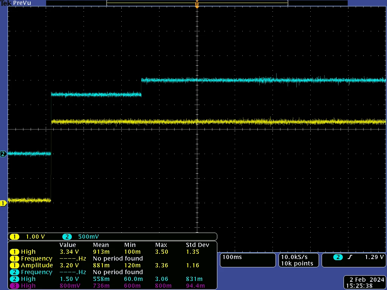The width and height of the screenshot is (387, 290).
Task: Open the 10.0kS/s sample rate readout
Action: pyautogui.click(x=299, y=260)
